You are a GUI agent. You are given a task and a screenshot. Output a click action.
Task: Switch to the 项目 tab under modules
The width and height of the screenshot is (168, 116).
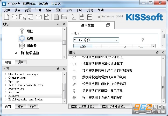click(20, 62)
